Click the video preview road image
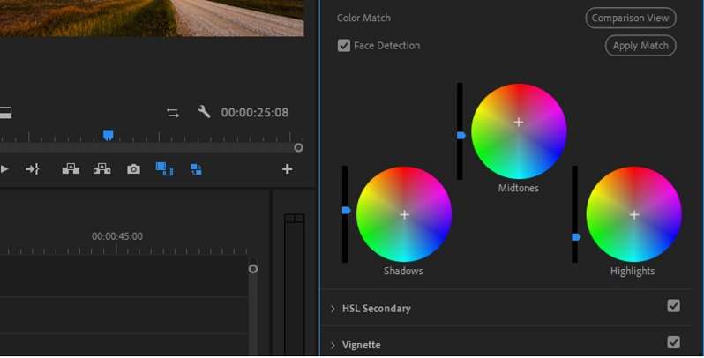 [152, 18]
